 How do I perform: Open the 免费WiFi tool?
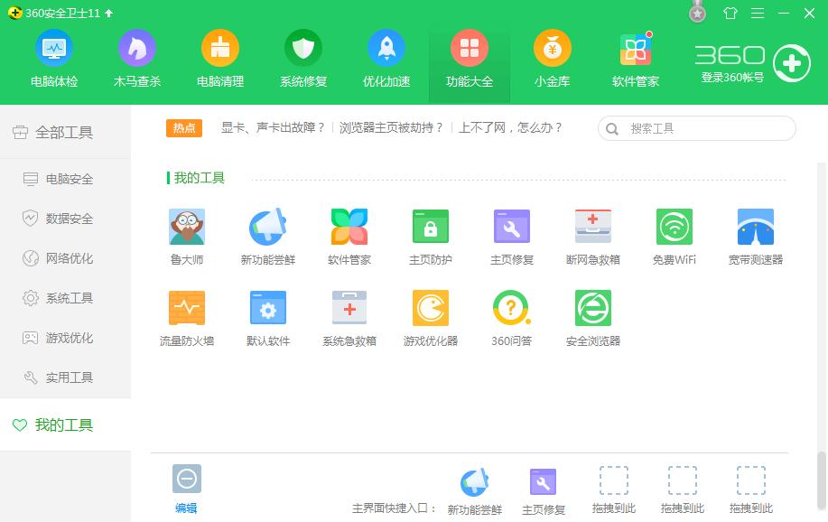(x=674, y=237)
